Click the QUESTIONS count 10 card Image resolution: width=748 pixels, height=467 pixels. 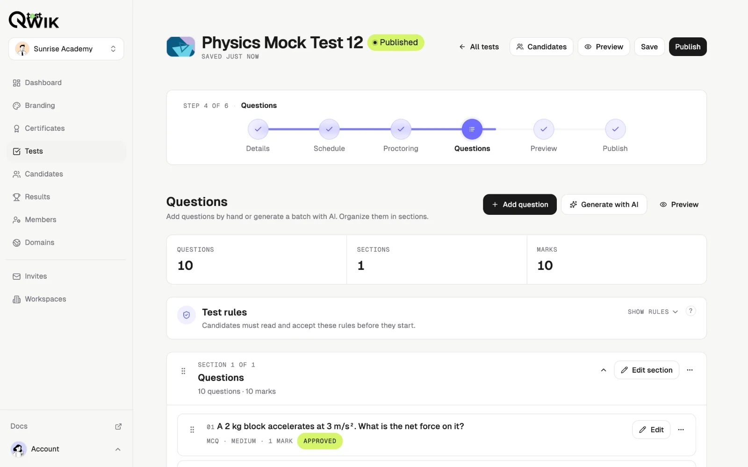point(257,260)
